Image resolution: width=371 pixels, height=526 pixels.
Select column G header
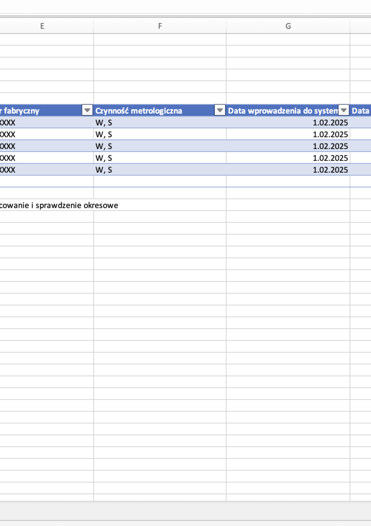pyautogui.click(x=288, y=26)
